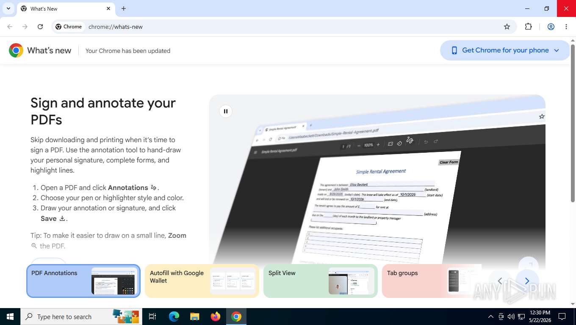Open the tab search dropdown arrow
This screenshot has width=576, height=325.
click(8, 8)
